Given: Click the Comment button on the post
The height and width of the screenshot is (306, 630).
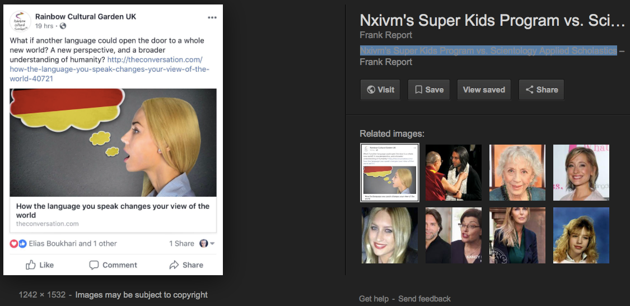Looking at the screenshot, I should pyautogui.click(x=113, y=265).
